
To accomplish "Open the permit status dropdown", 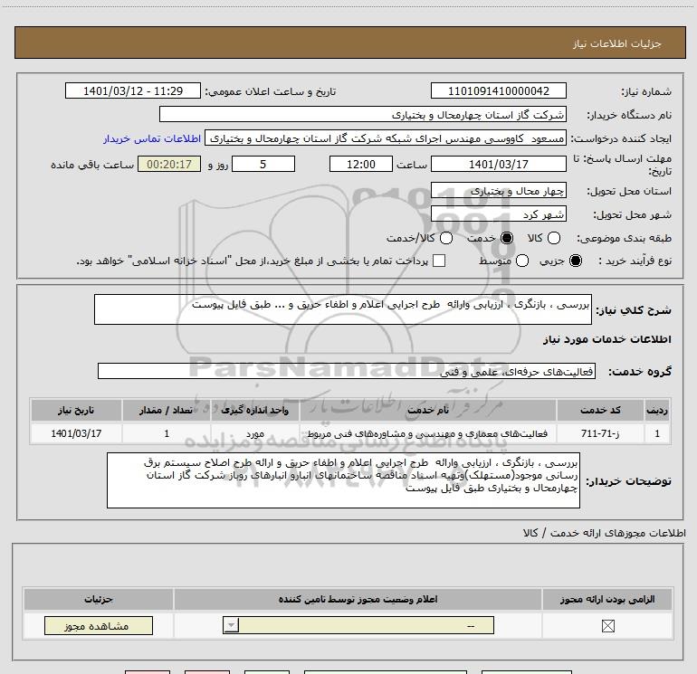I will 358,625.
